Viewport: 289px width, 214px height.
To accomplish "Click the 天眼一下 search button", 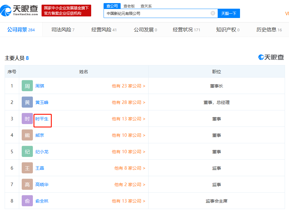I will coord(229,13).
